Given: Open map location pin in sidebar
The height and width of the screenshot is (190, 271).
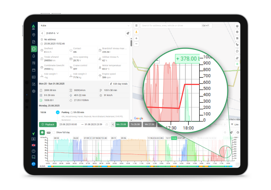Looking at the screenshot, I should point(34,35).
